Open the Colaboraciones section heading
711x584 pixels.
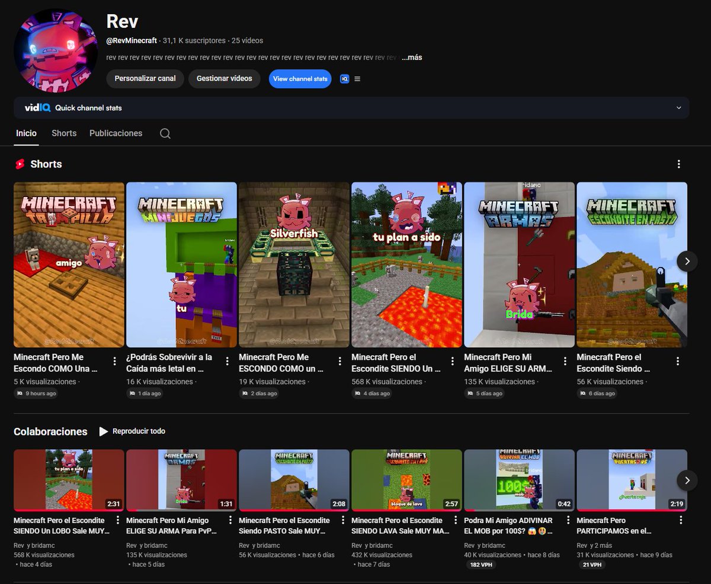coord(50,431)
